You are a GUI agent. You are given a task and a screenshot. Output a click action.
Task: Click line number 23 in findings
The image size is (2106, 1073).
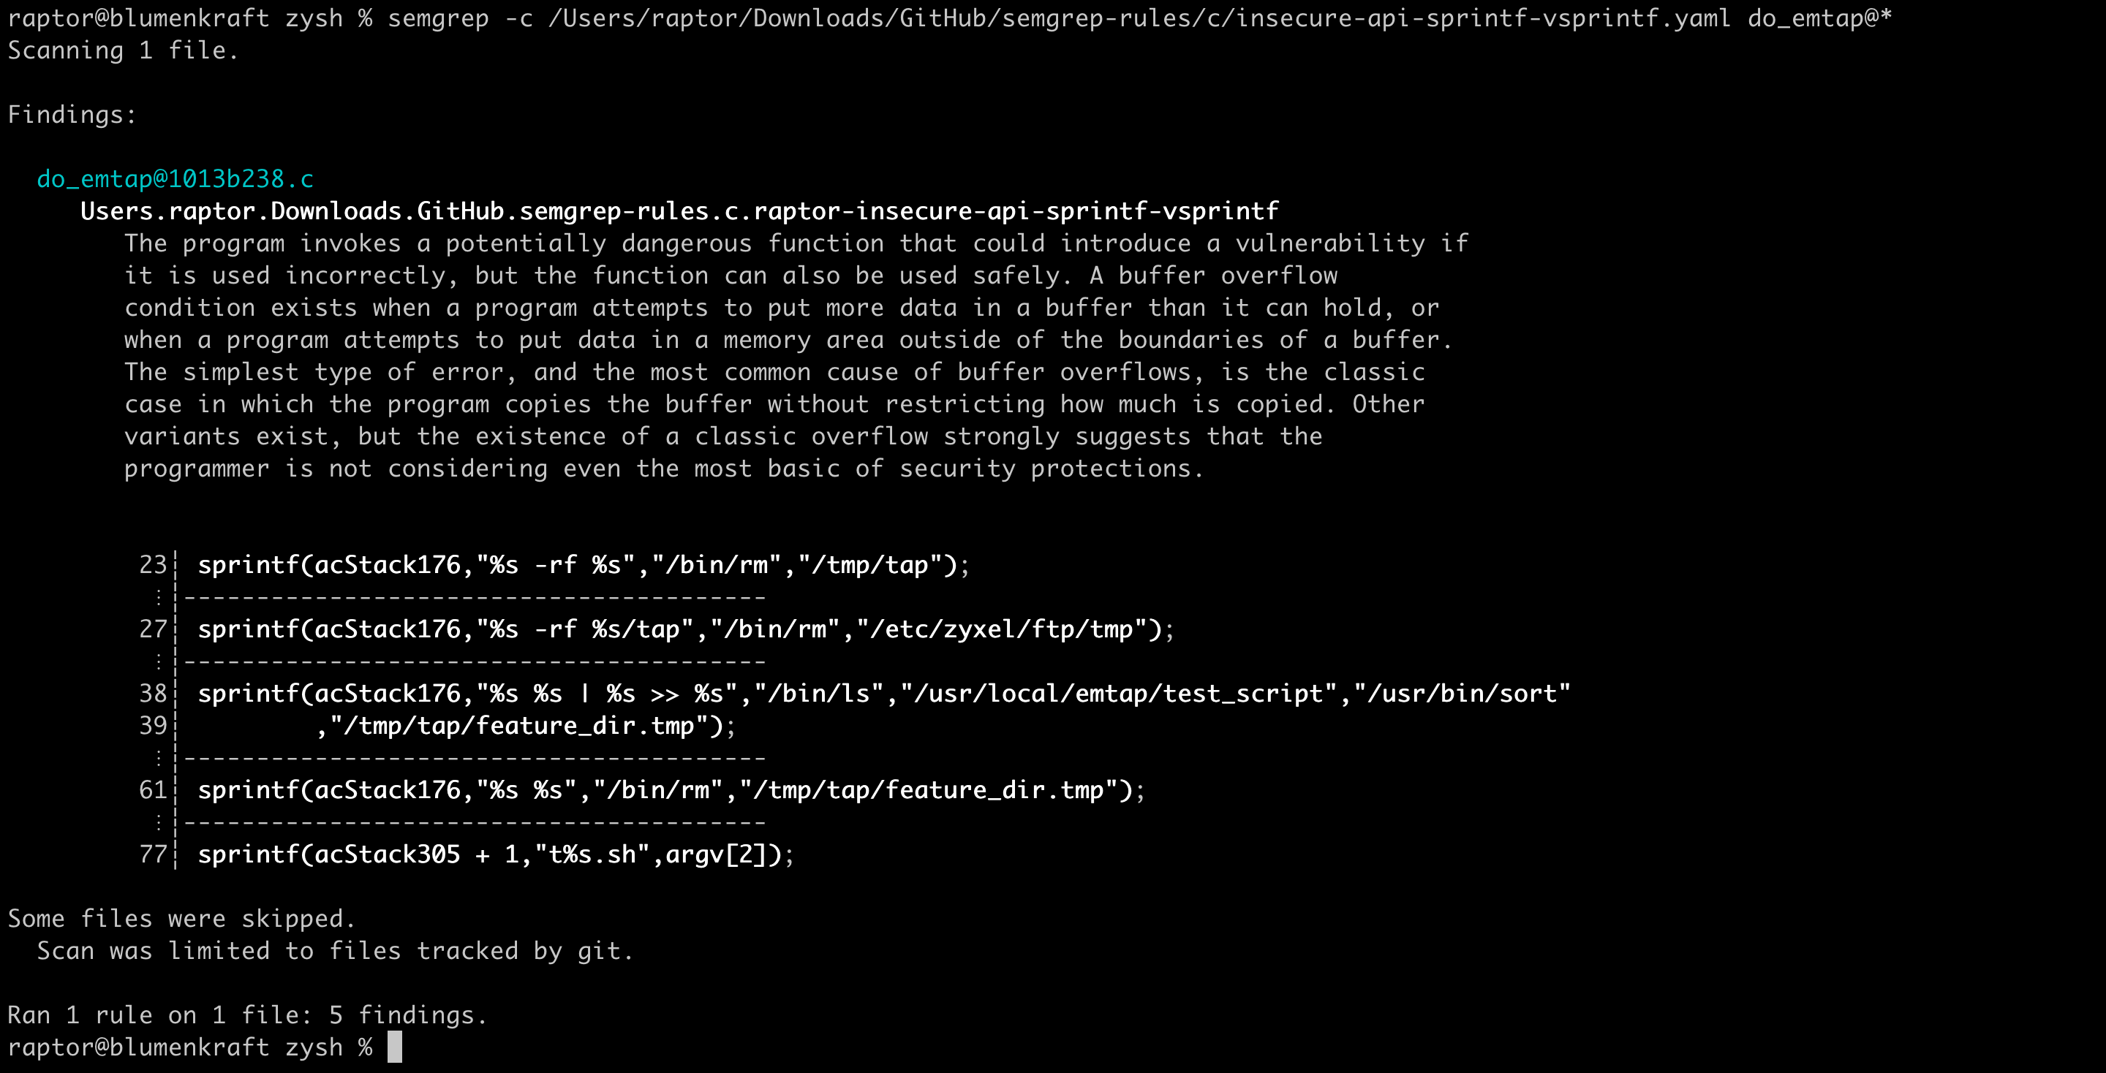(x=153, y=565)
